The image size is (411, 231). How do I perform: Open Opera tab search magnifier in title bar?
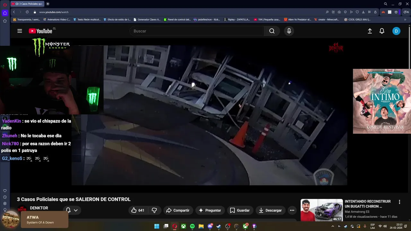click(385, 4)
